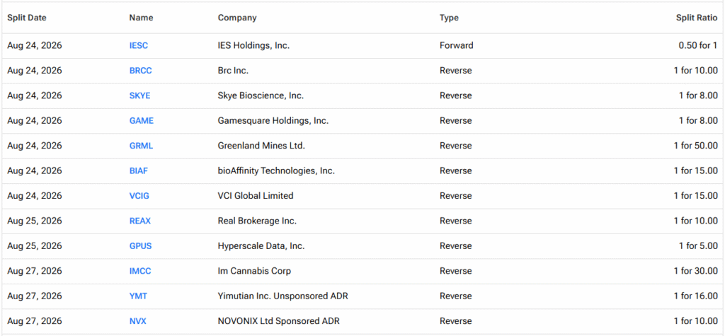Open the BIAF ticker link
Screen dimensions: 725x336
139,170
